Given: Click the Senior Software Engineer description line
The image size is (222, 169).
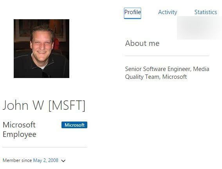Looking at the screenshot, I should click(167, 69).
